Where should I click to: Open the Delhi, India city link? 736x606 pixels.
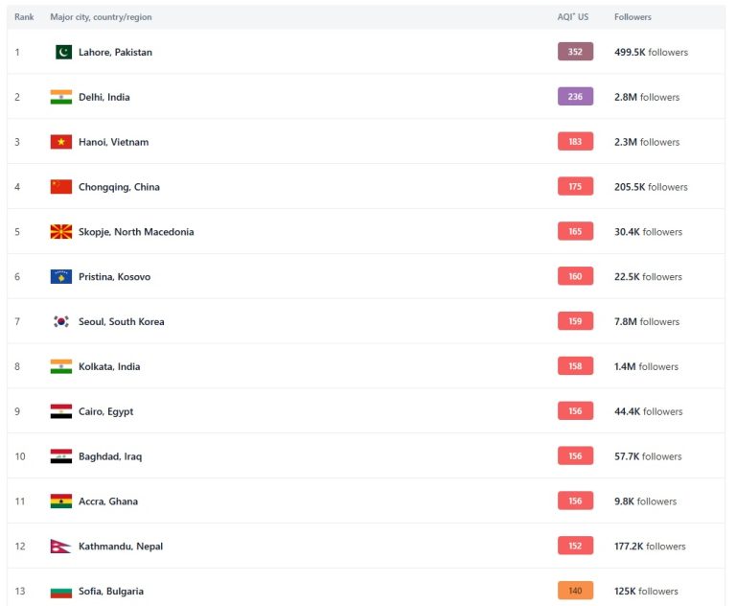click(104, 97)
